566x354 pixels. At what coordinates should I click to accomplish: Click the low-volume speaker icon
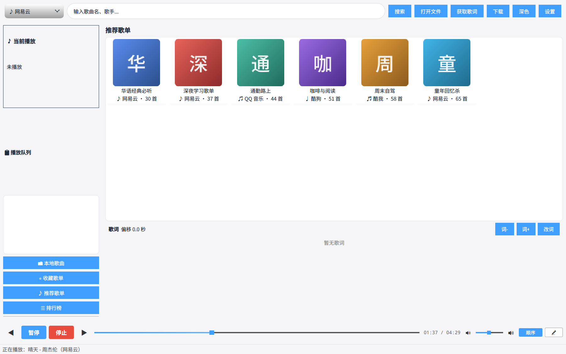click(x=468, y=333)
